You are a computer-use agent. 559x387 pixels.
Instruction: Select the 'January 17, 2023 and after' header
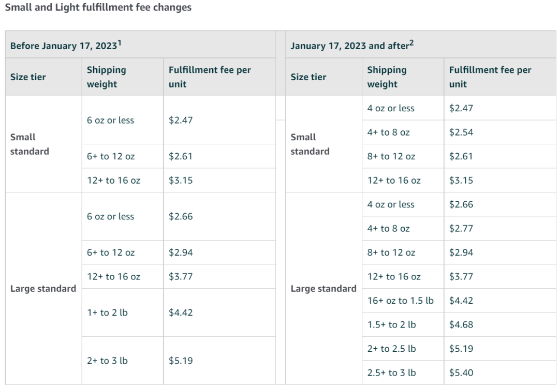421,44
